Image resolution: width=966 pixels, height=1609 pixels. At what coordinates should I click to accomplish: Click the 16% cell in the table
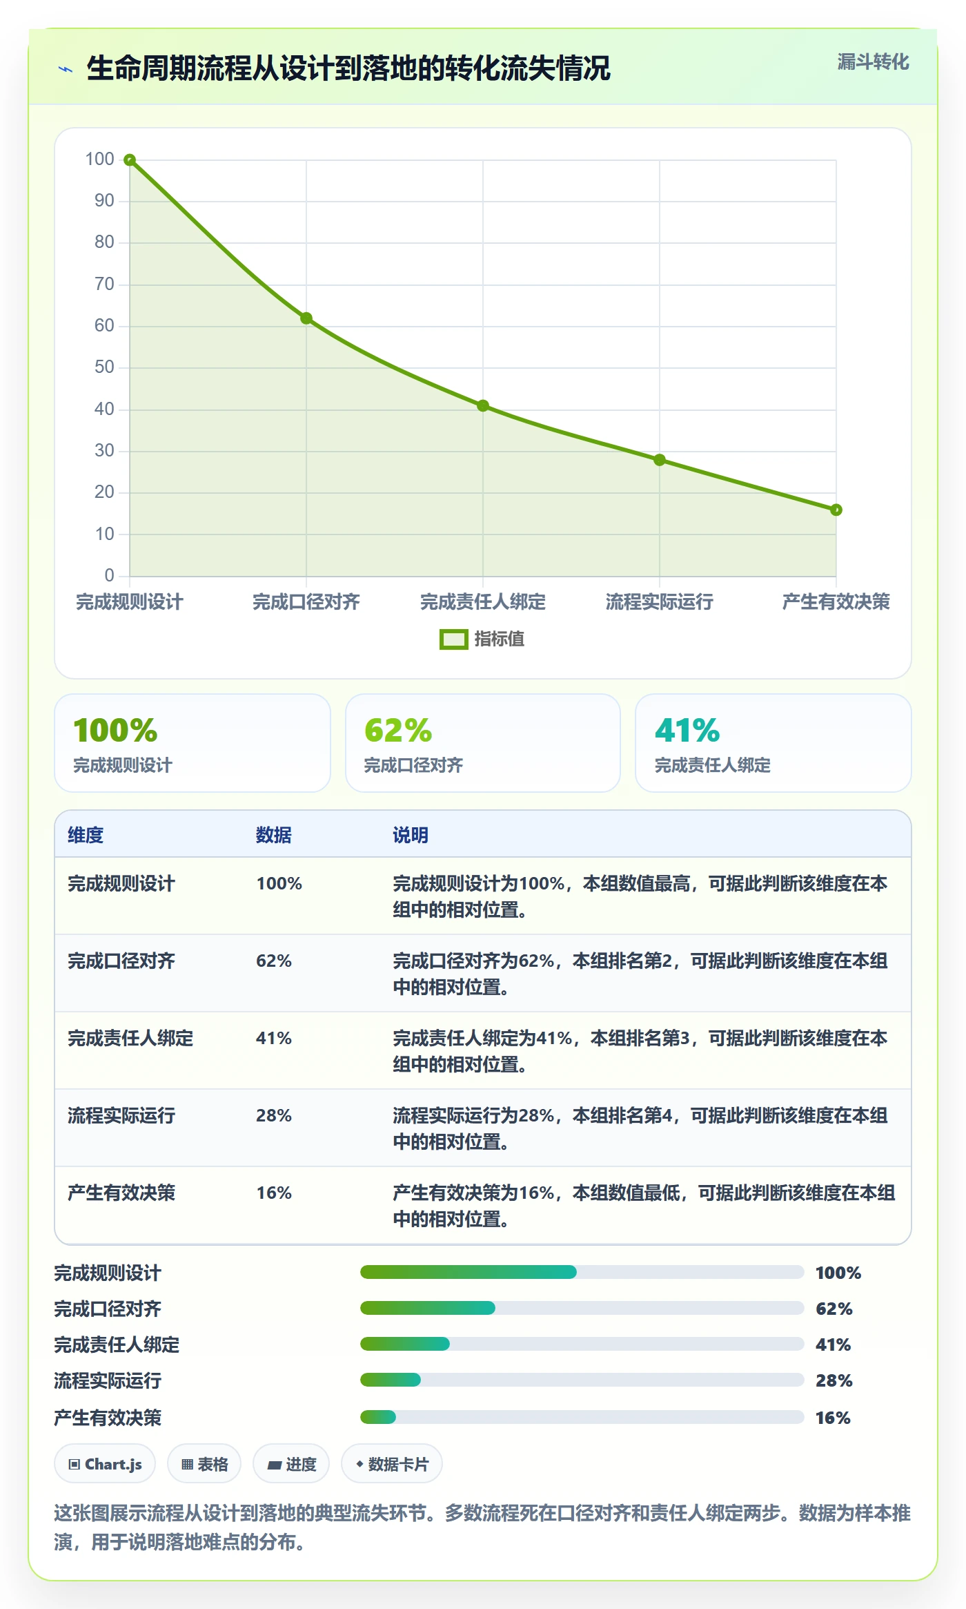click(x=274, y=1193)
